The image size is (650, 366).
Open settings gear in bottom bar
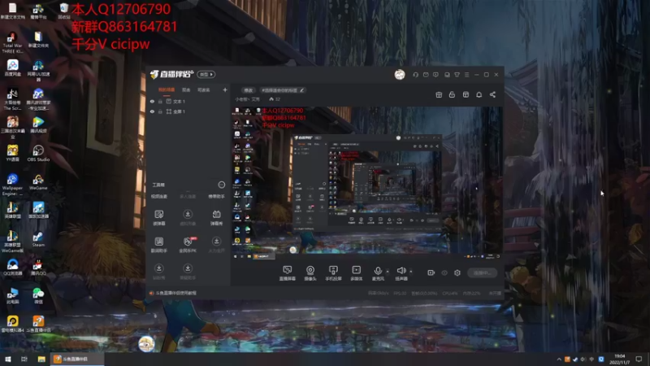coord(457,272)
